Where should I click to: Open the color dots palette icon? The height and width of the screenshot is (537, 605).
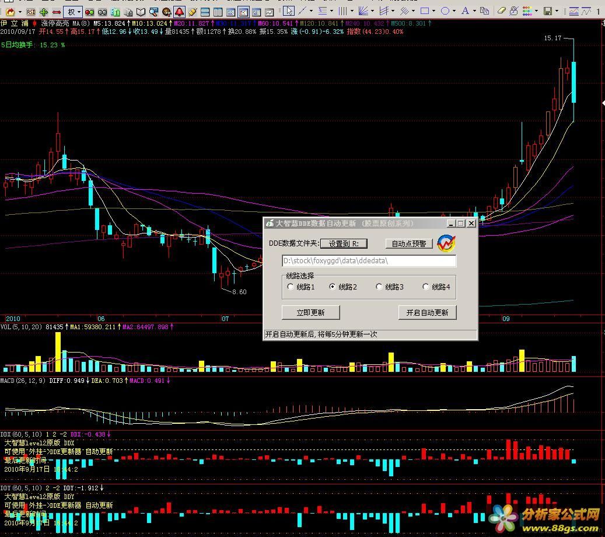pos(527,11)
